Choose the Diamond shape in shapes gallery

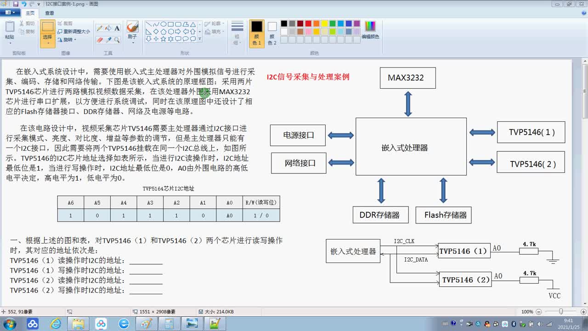click(156, 31)
